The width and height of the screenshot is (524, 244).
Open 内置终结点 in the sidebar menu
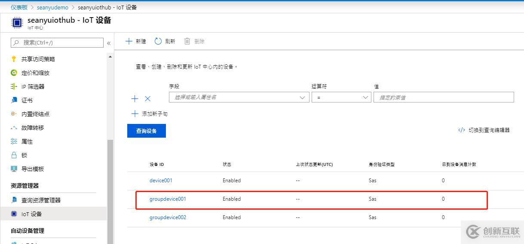[x=35, y=114]
